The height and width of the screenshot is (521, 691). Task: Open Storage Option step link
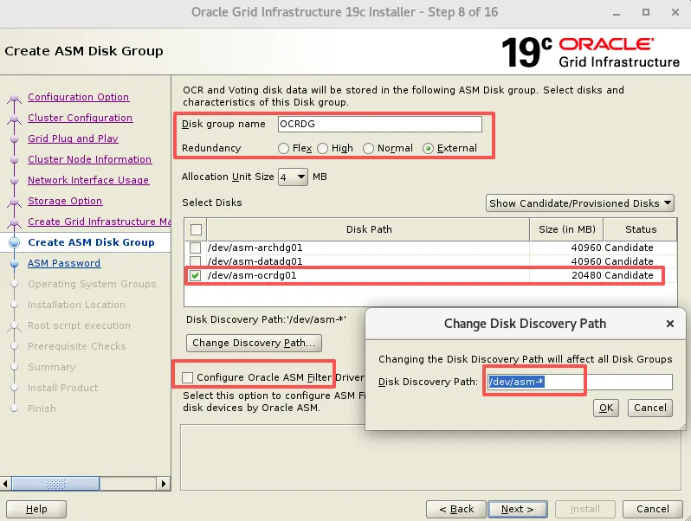point(65,201)
